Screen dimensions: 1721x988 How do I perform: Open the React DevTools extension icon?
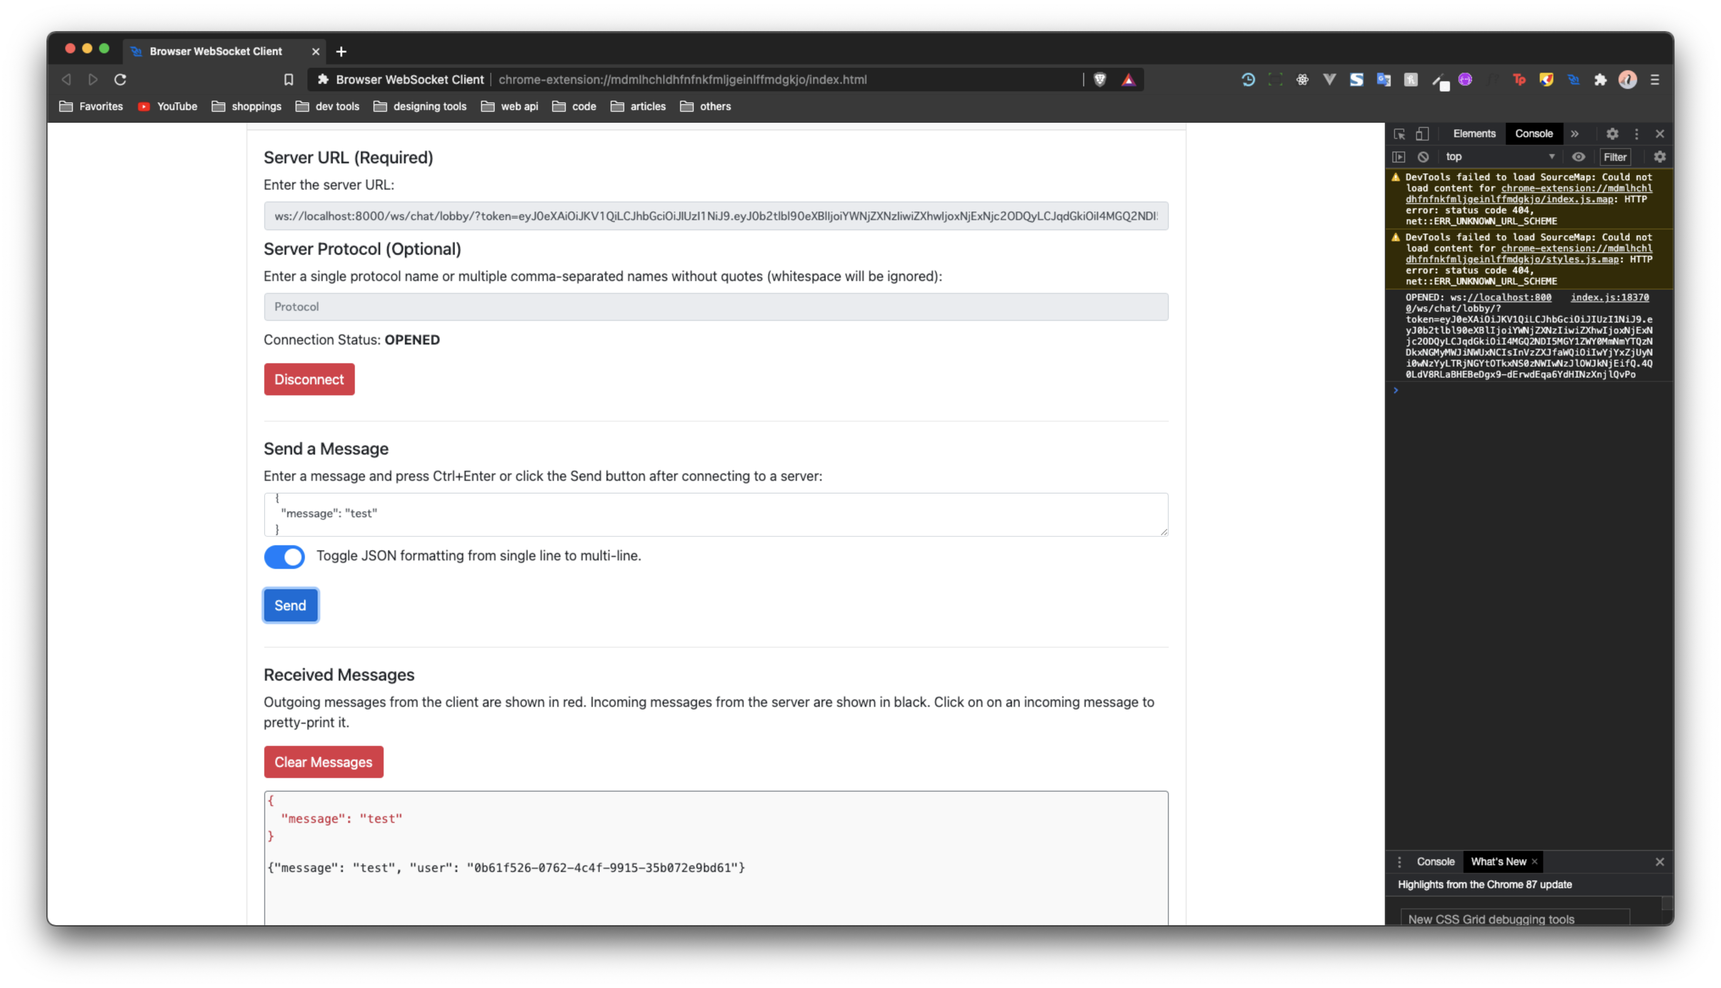(x=1302, y=80)
